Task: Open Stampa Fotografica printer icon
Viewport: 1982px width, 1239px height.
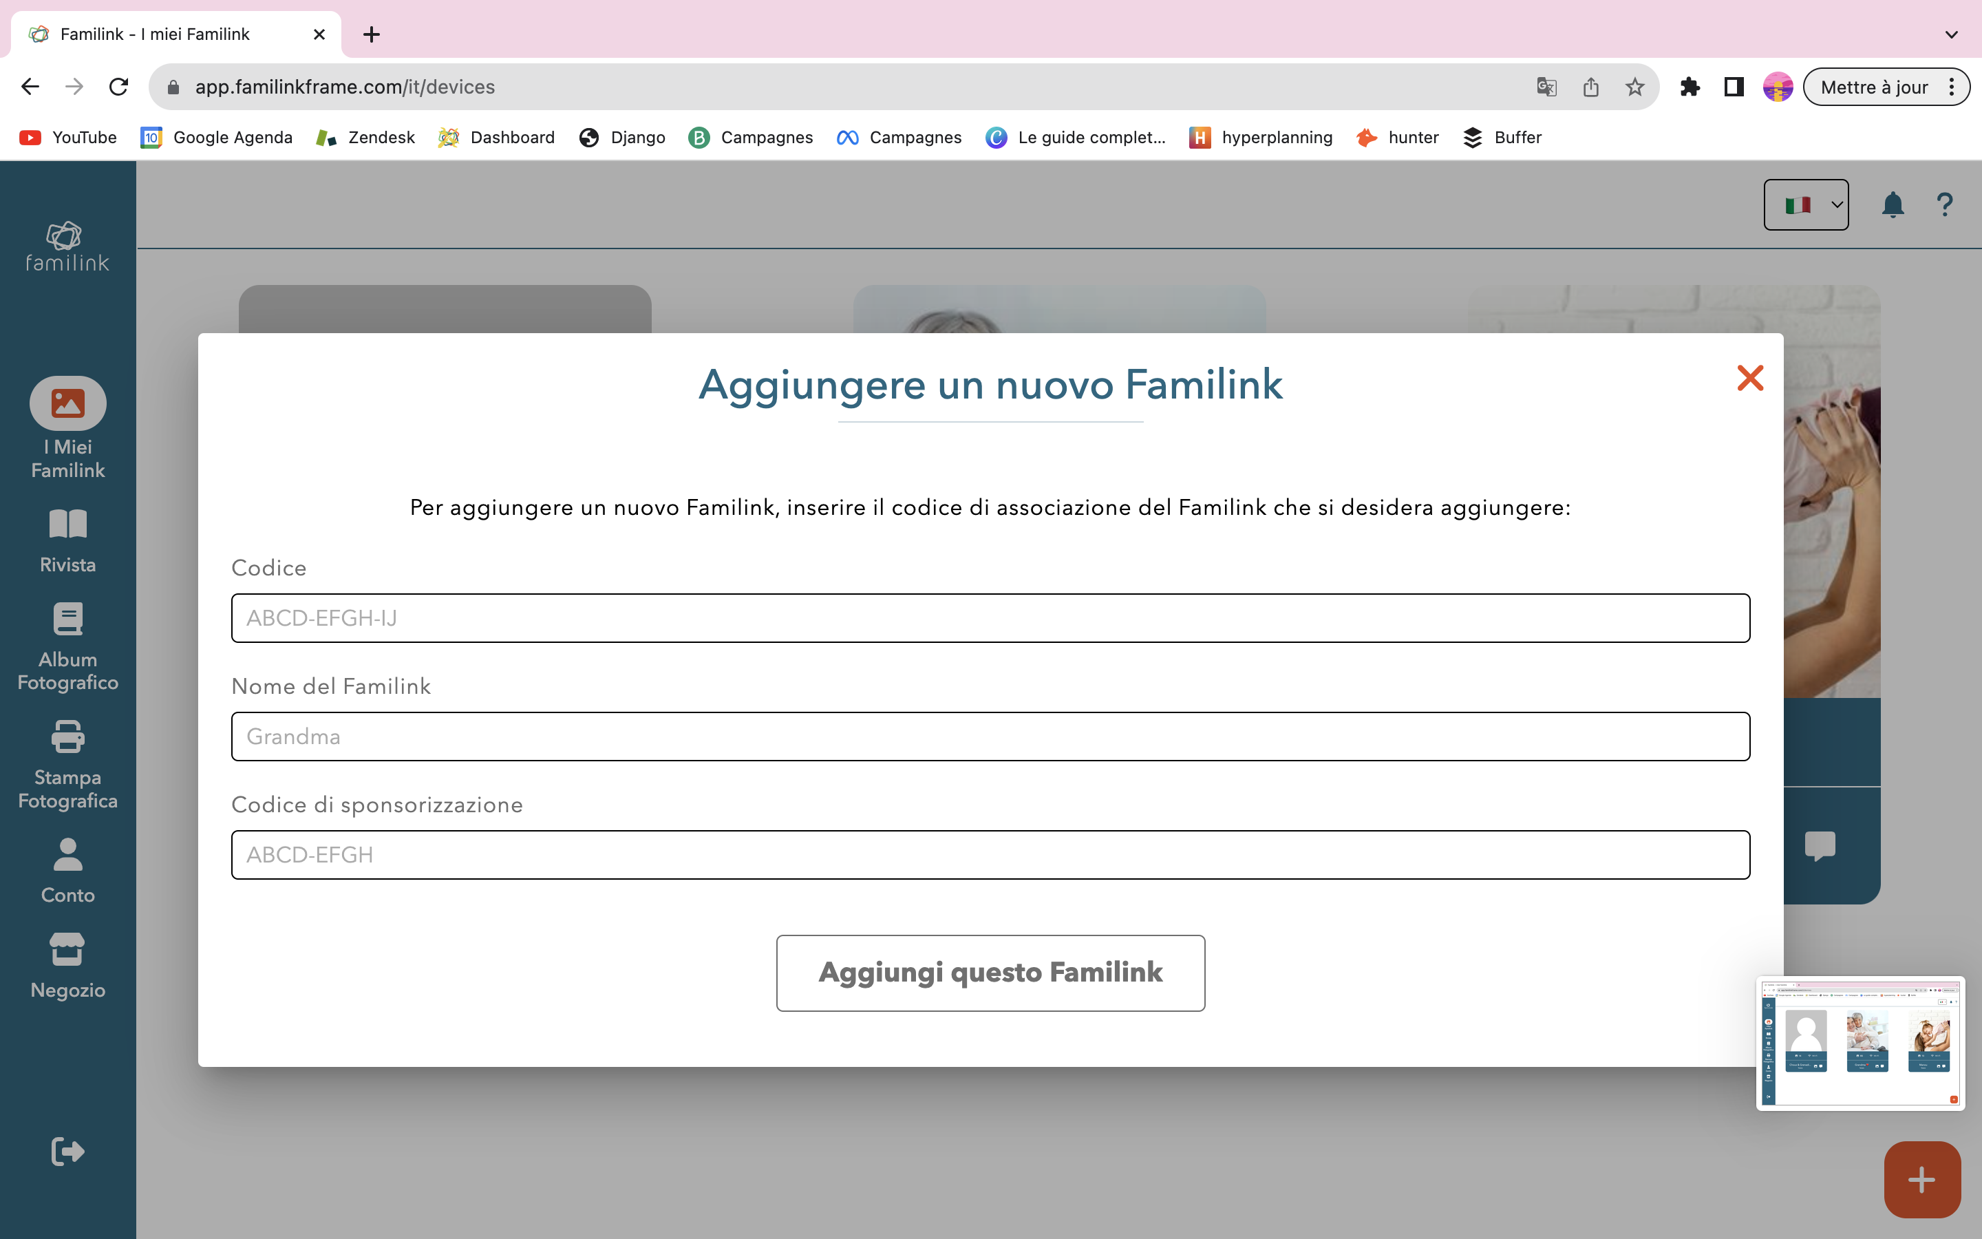Action: [68, 737]
